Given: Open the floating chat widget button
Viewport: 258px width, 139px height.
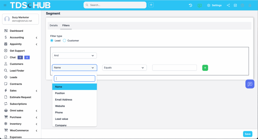Looking at the screenshot, I should [250, 84].
